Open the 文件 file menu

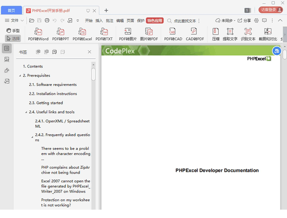click(x=14, y=20)
